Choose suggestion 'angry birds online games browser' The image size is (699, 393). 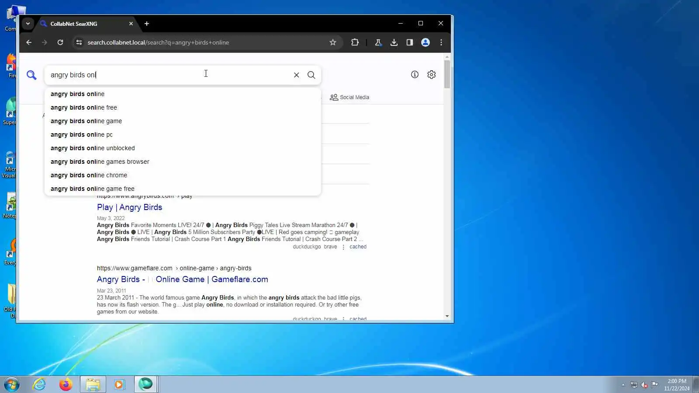(183, 162)
